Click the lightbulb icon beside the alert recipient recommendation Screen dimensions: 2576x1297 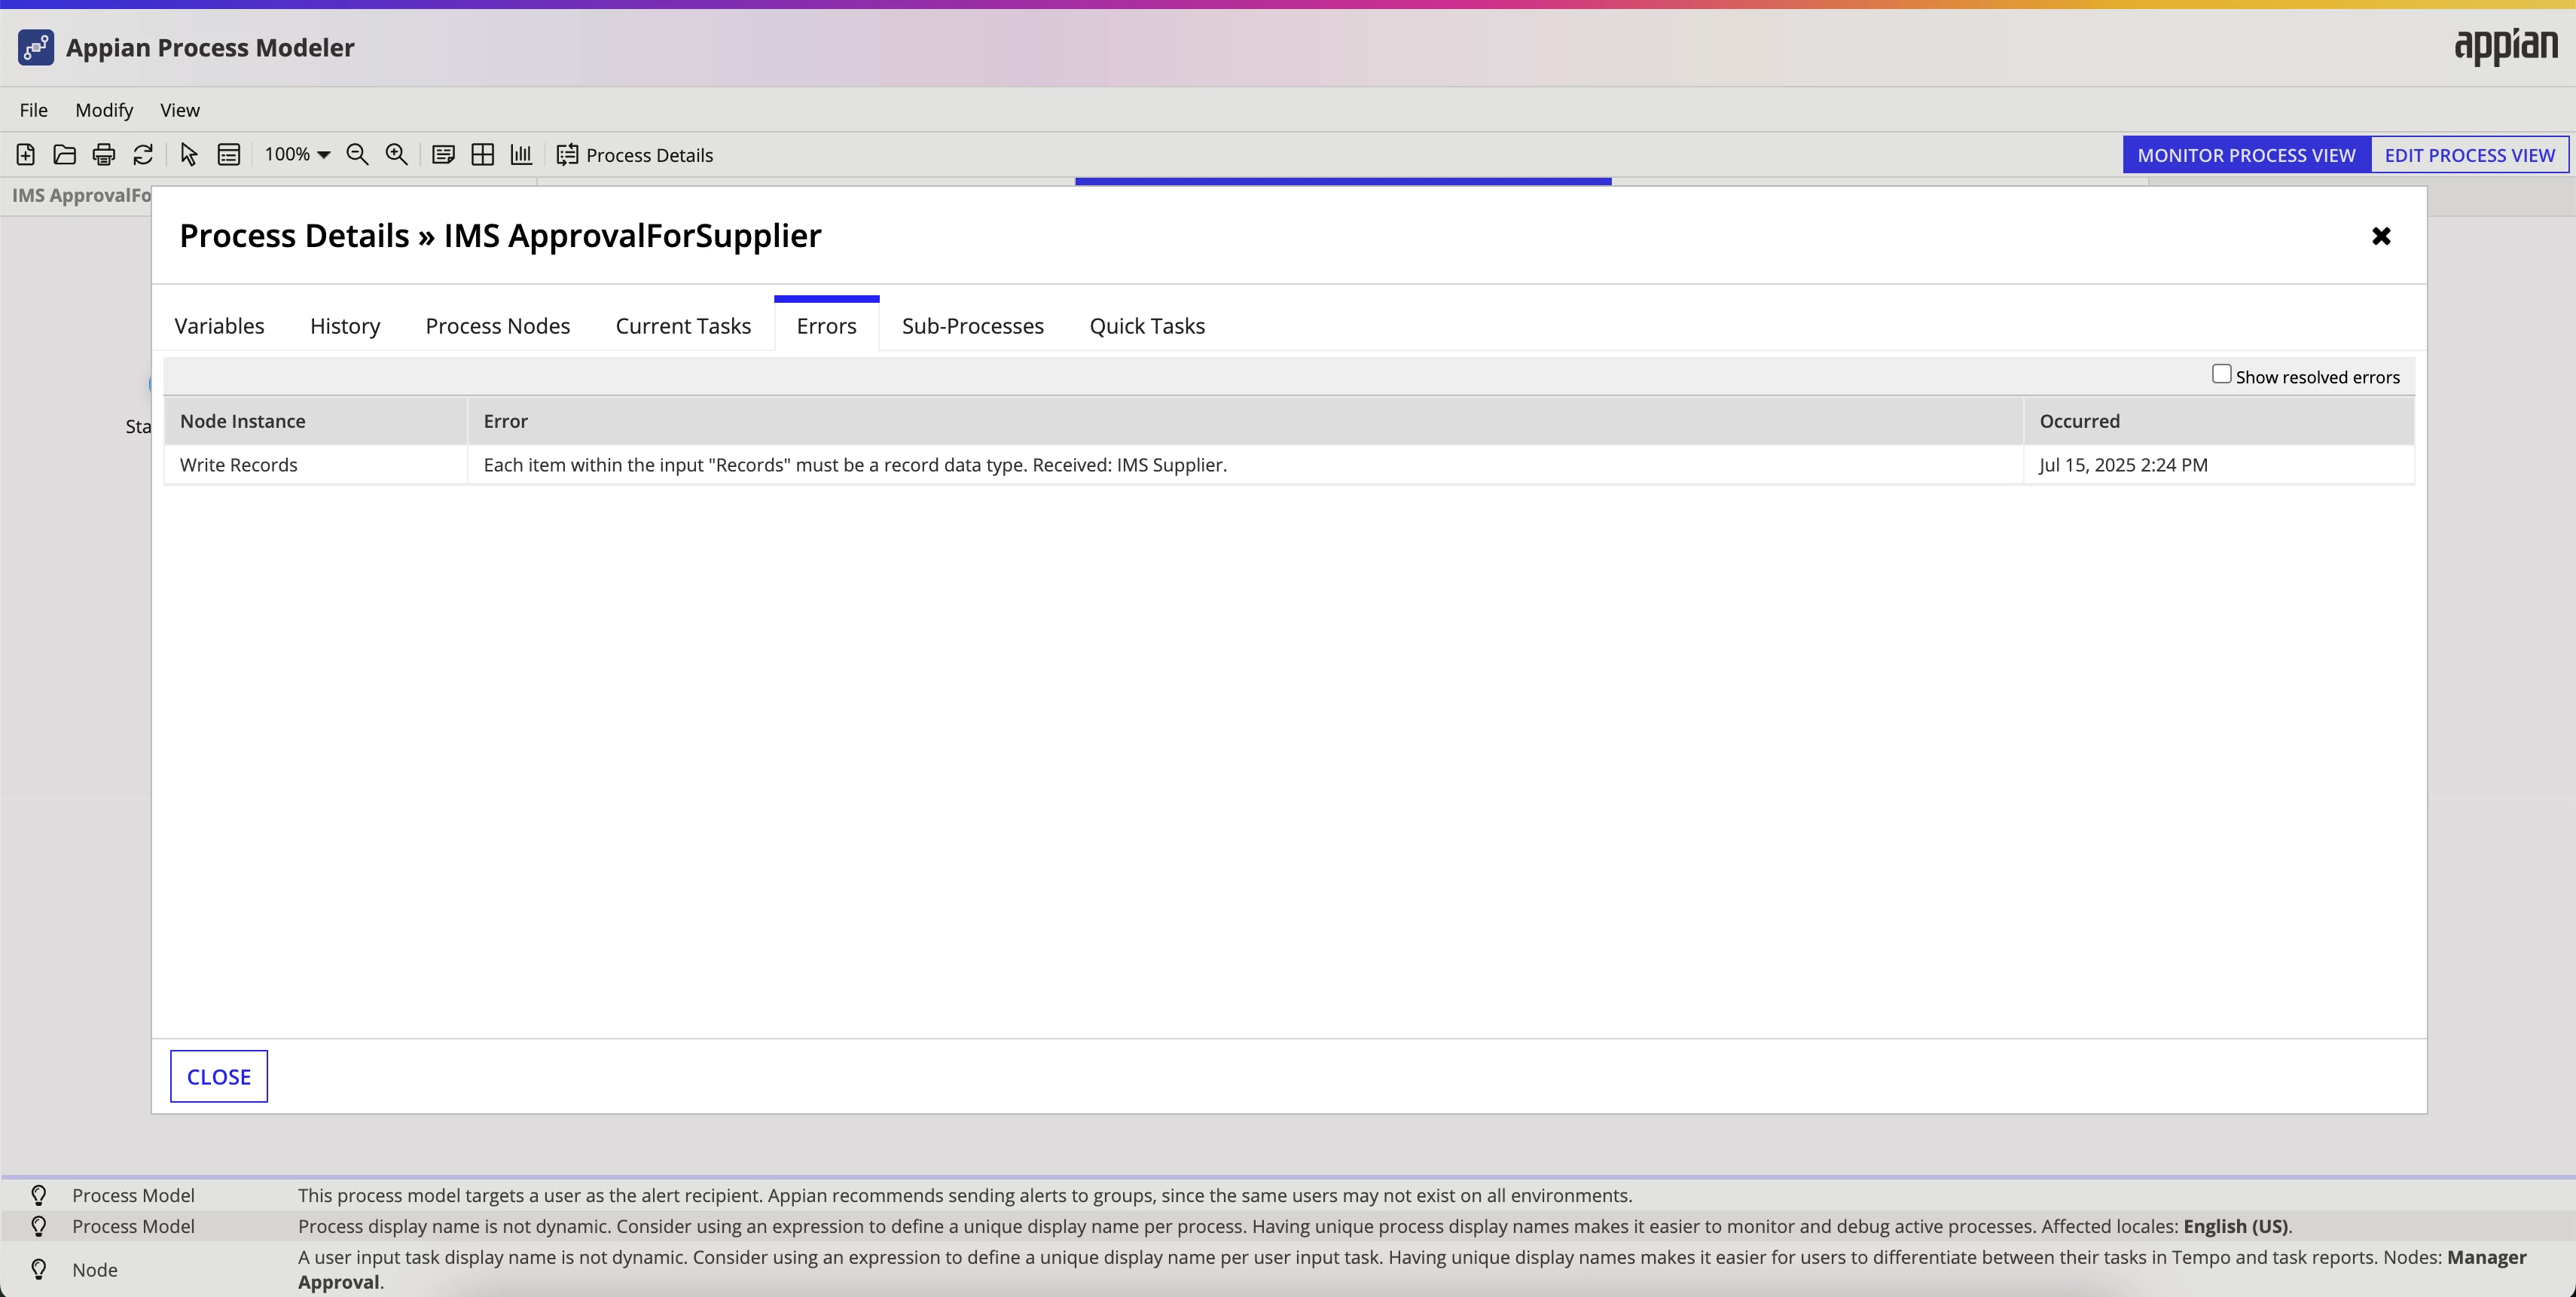pos(39,1195)
